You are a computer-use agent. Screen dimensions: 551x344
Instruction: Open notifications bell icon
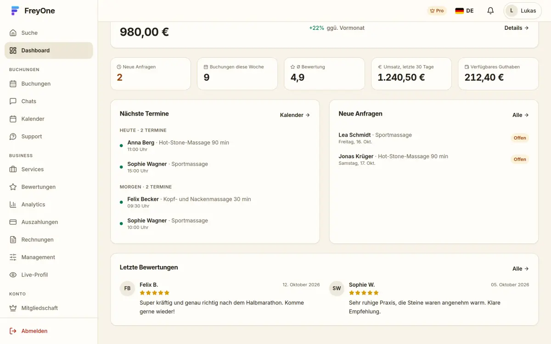coord(490,11)
